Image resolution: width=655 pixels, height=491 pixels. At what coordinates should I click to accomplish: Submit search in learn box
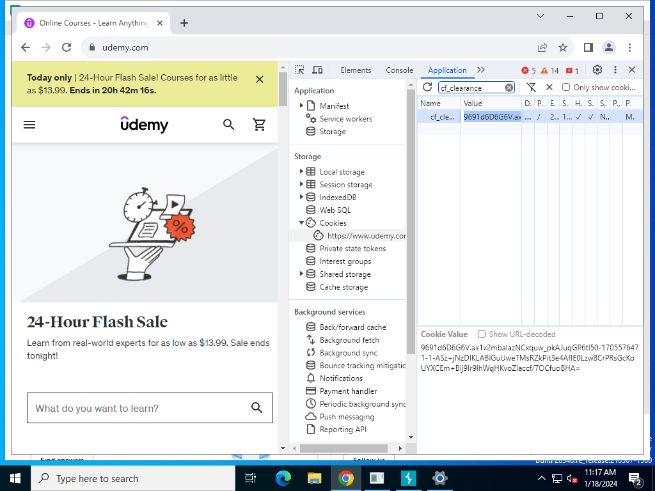click(x=257, y=407)
